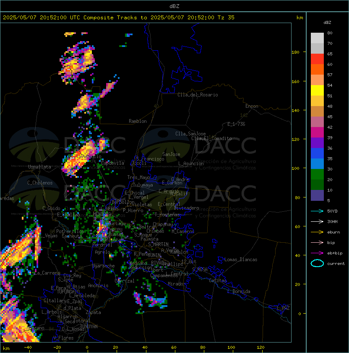This screenshot has height=353, width=349.
Task: Click the 'Anchoris' map label
Action: coord(98,286)
